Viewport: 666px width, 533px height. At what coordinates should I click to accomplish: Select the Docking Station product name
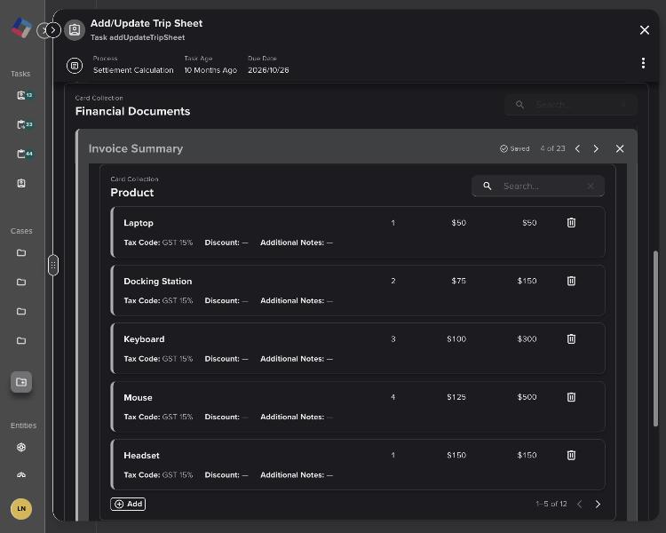click(x=157, y=282)
